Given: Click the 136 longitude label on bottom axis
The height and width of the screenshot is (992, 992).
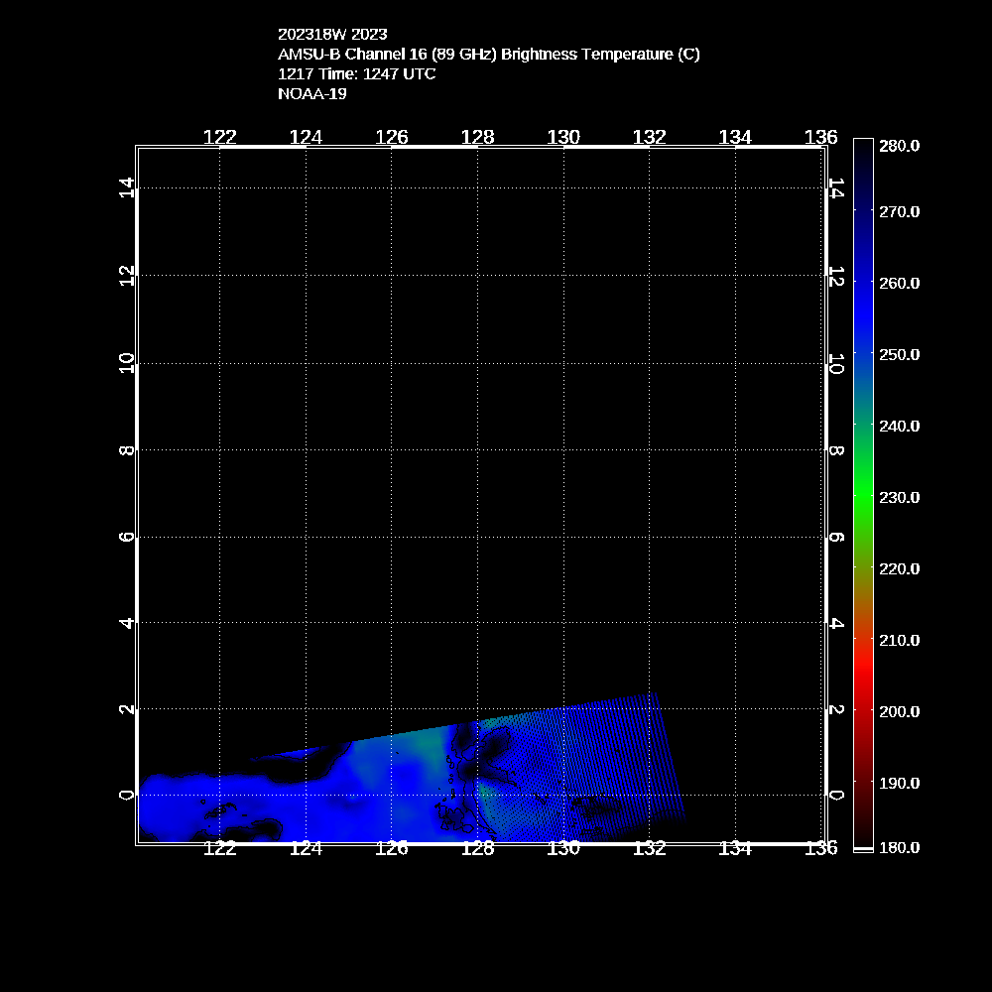Looking at the screenshot, I should click(821, 847).
